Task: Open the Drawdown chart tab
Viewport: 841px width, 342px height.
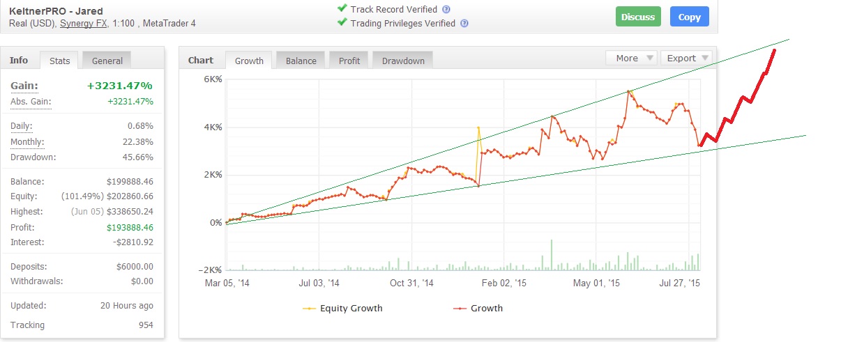Action: pos(403,61)
